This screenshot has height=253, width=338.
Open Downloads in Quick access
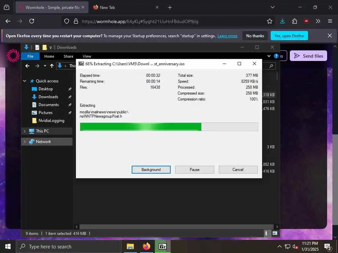point(48,97)
